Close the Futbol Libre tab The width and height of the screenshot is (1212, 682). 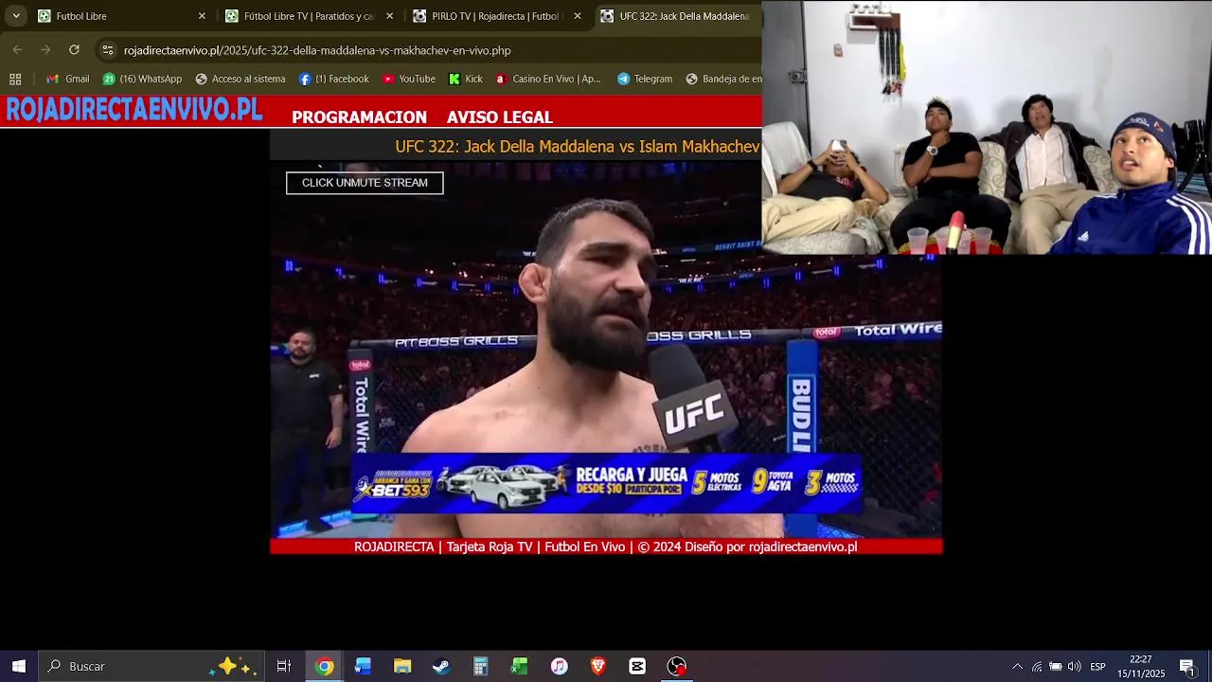coord(202,16)
